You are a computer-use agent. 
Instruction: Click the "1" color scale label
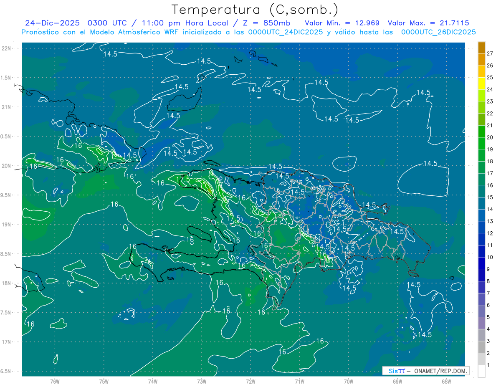[x=488, y=365]
